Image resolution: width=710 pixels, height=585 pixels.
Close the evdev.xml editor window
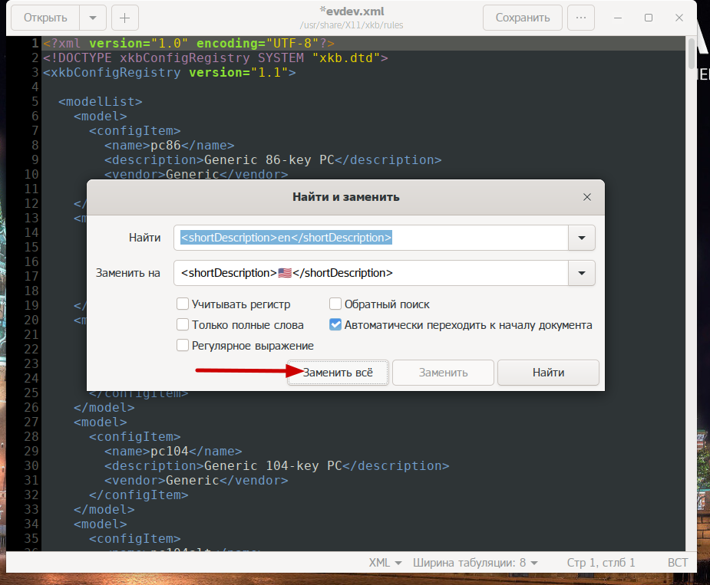coord(679,18)
